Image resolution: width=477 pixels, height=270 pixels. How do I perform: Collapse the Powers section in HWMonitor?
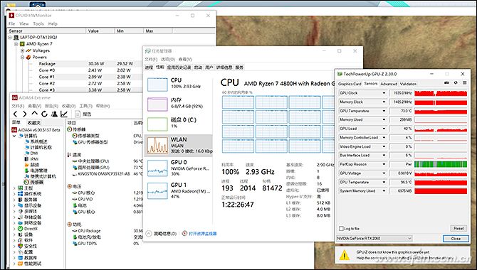click(x=22, y=57)
